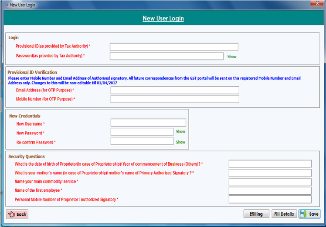Image resolution: width=326 pixels, height=227 pixels.
Task: Click the date of birth answer field
Action: (x=270, y=164)
